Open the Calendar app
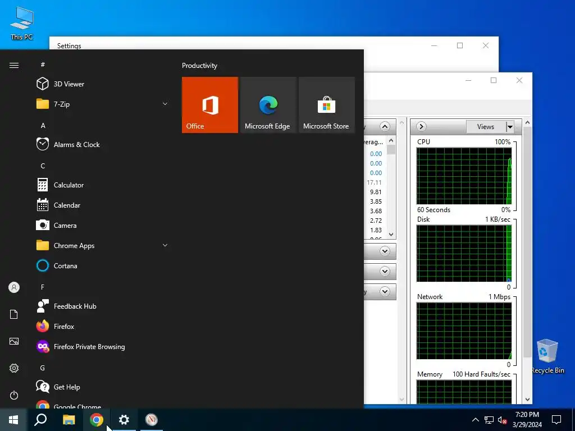The height and width of the screenshot is (431, 575). (x=103, y=205)
